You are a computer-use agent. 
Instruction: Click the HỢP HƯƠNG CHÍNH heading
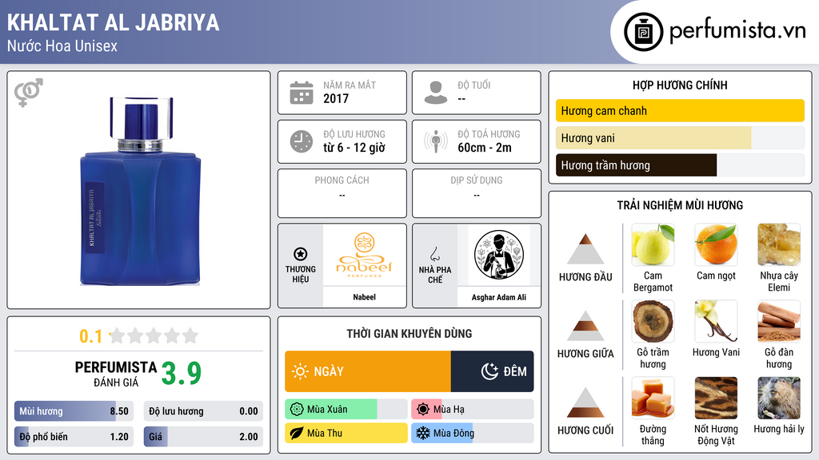(x=680, y=85)
